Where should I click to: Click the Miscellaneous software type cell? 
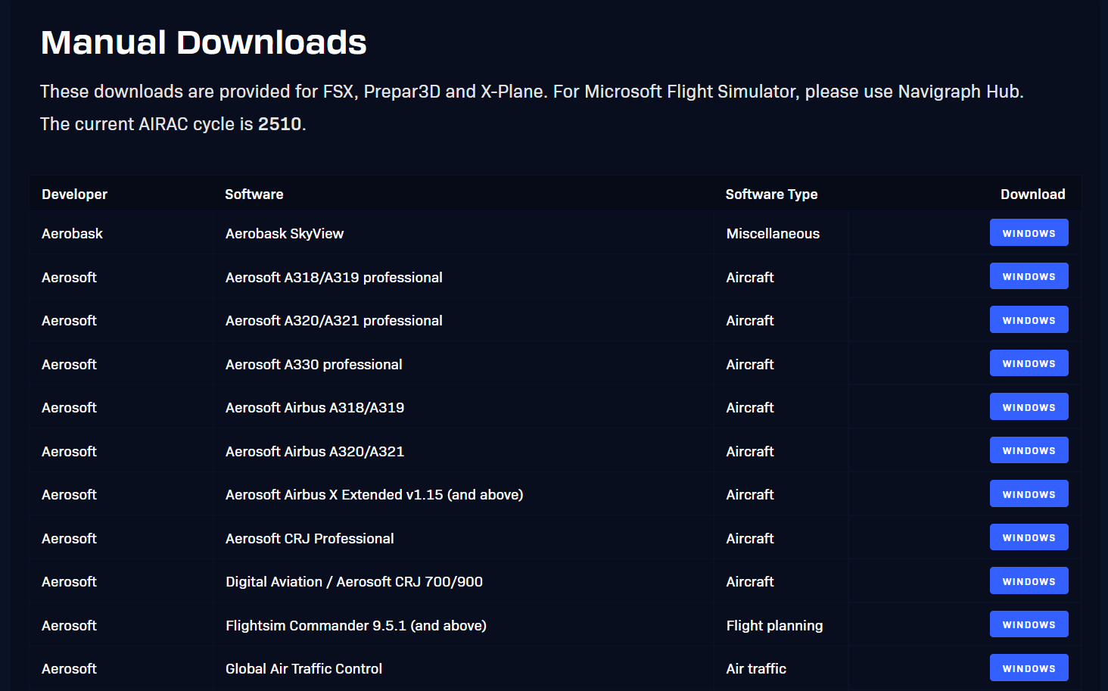(773, 234)
